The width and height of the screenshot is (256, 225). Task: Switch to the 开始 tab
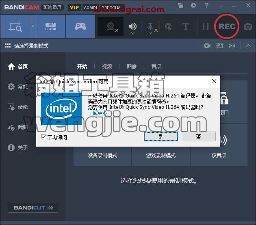click(82, 67)
